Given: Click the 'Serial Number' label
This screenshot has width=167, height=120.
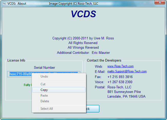Looking at the screenshot, I should click(44, 67).
